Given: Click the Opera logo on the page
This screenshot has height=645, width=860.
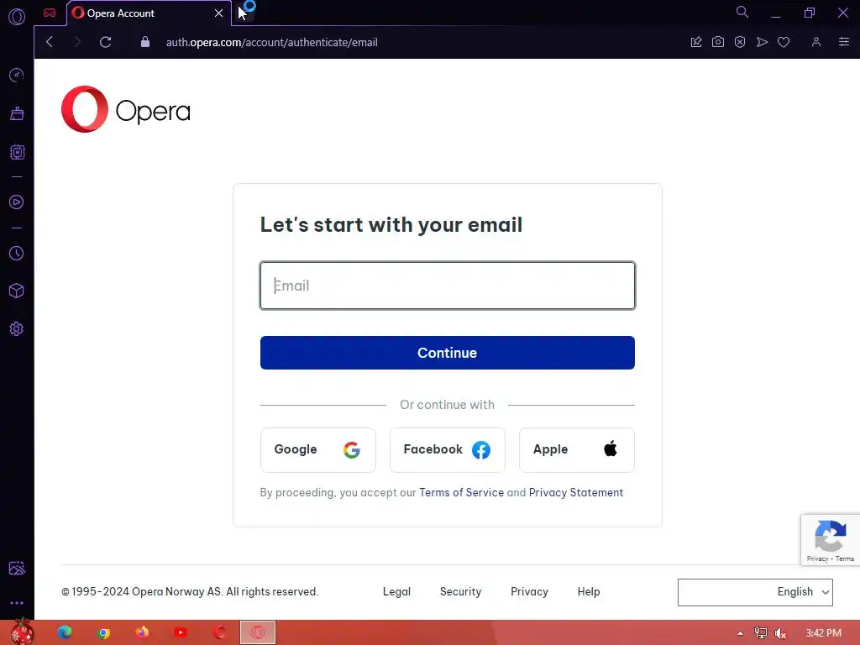Looking at the screenshot, I should [126, 109].
